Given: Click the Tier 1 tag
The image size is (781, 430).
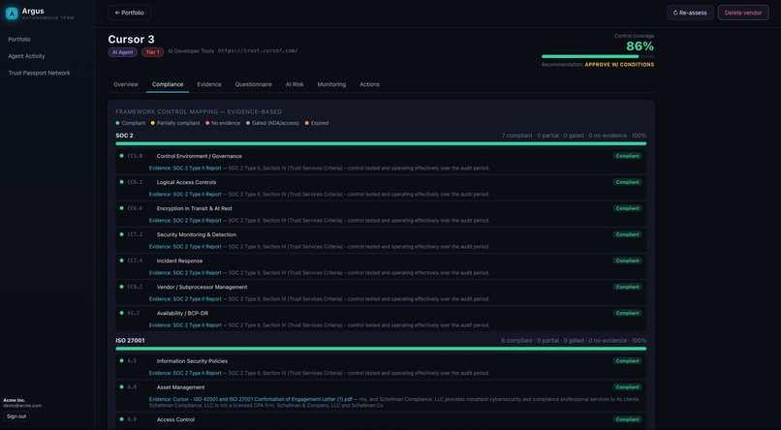Looking at the screenshot, I should [x=152, y=52].
